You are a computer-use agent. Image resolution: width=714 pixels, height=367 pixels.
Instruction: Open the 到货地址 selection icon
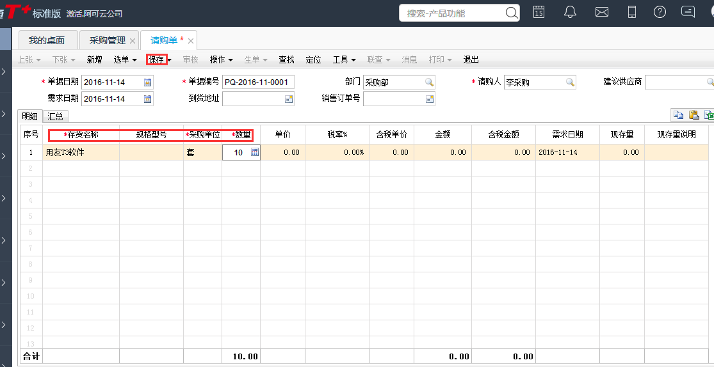[289, 98]
